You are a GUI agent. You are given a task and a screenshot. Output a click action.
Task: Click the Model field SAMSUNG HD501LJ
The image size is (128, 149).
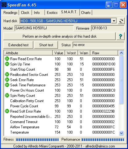click(44, 28)
